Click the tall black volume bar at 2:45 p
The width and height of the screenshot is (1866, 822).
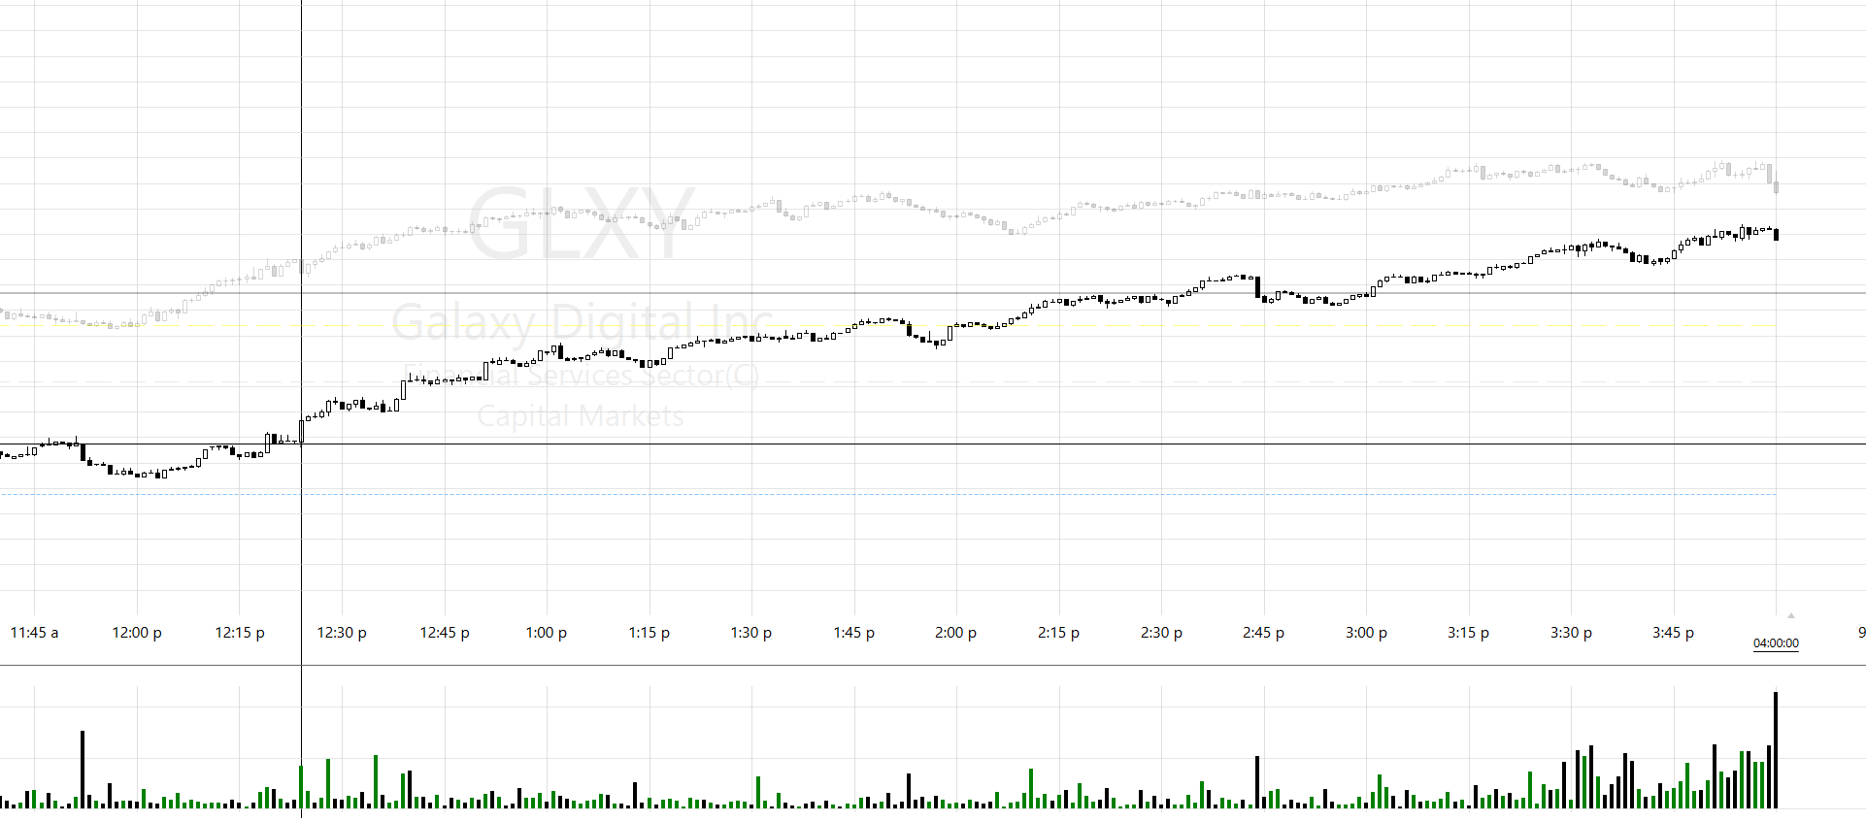coord(1257,781)
